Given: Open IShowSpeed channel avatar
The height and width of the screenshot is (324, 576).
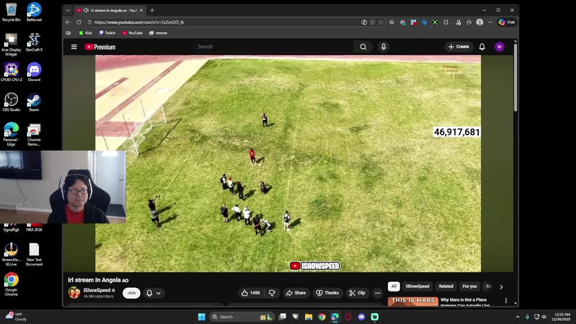Looking at the screenshot, I should (x=74, y=292).
